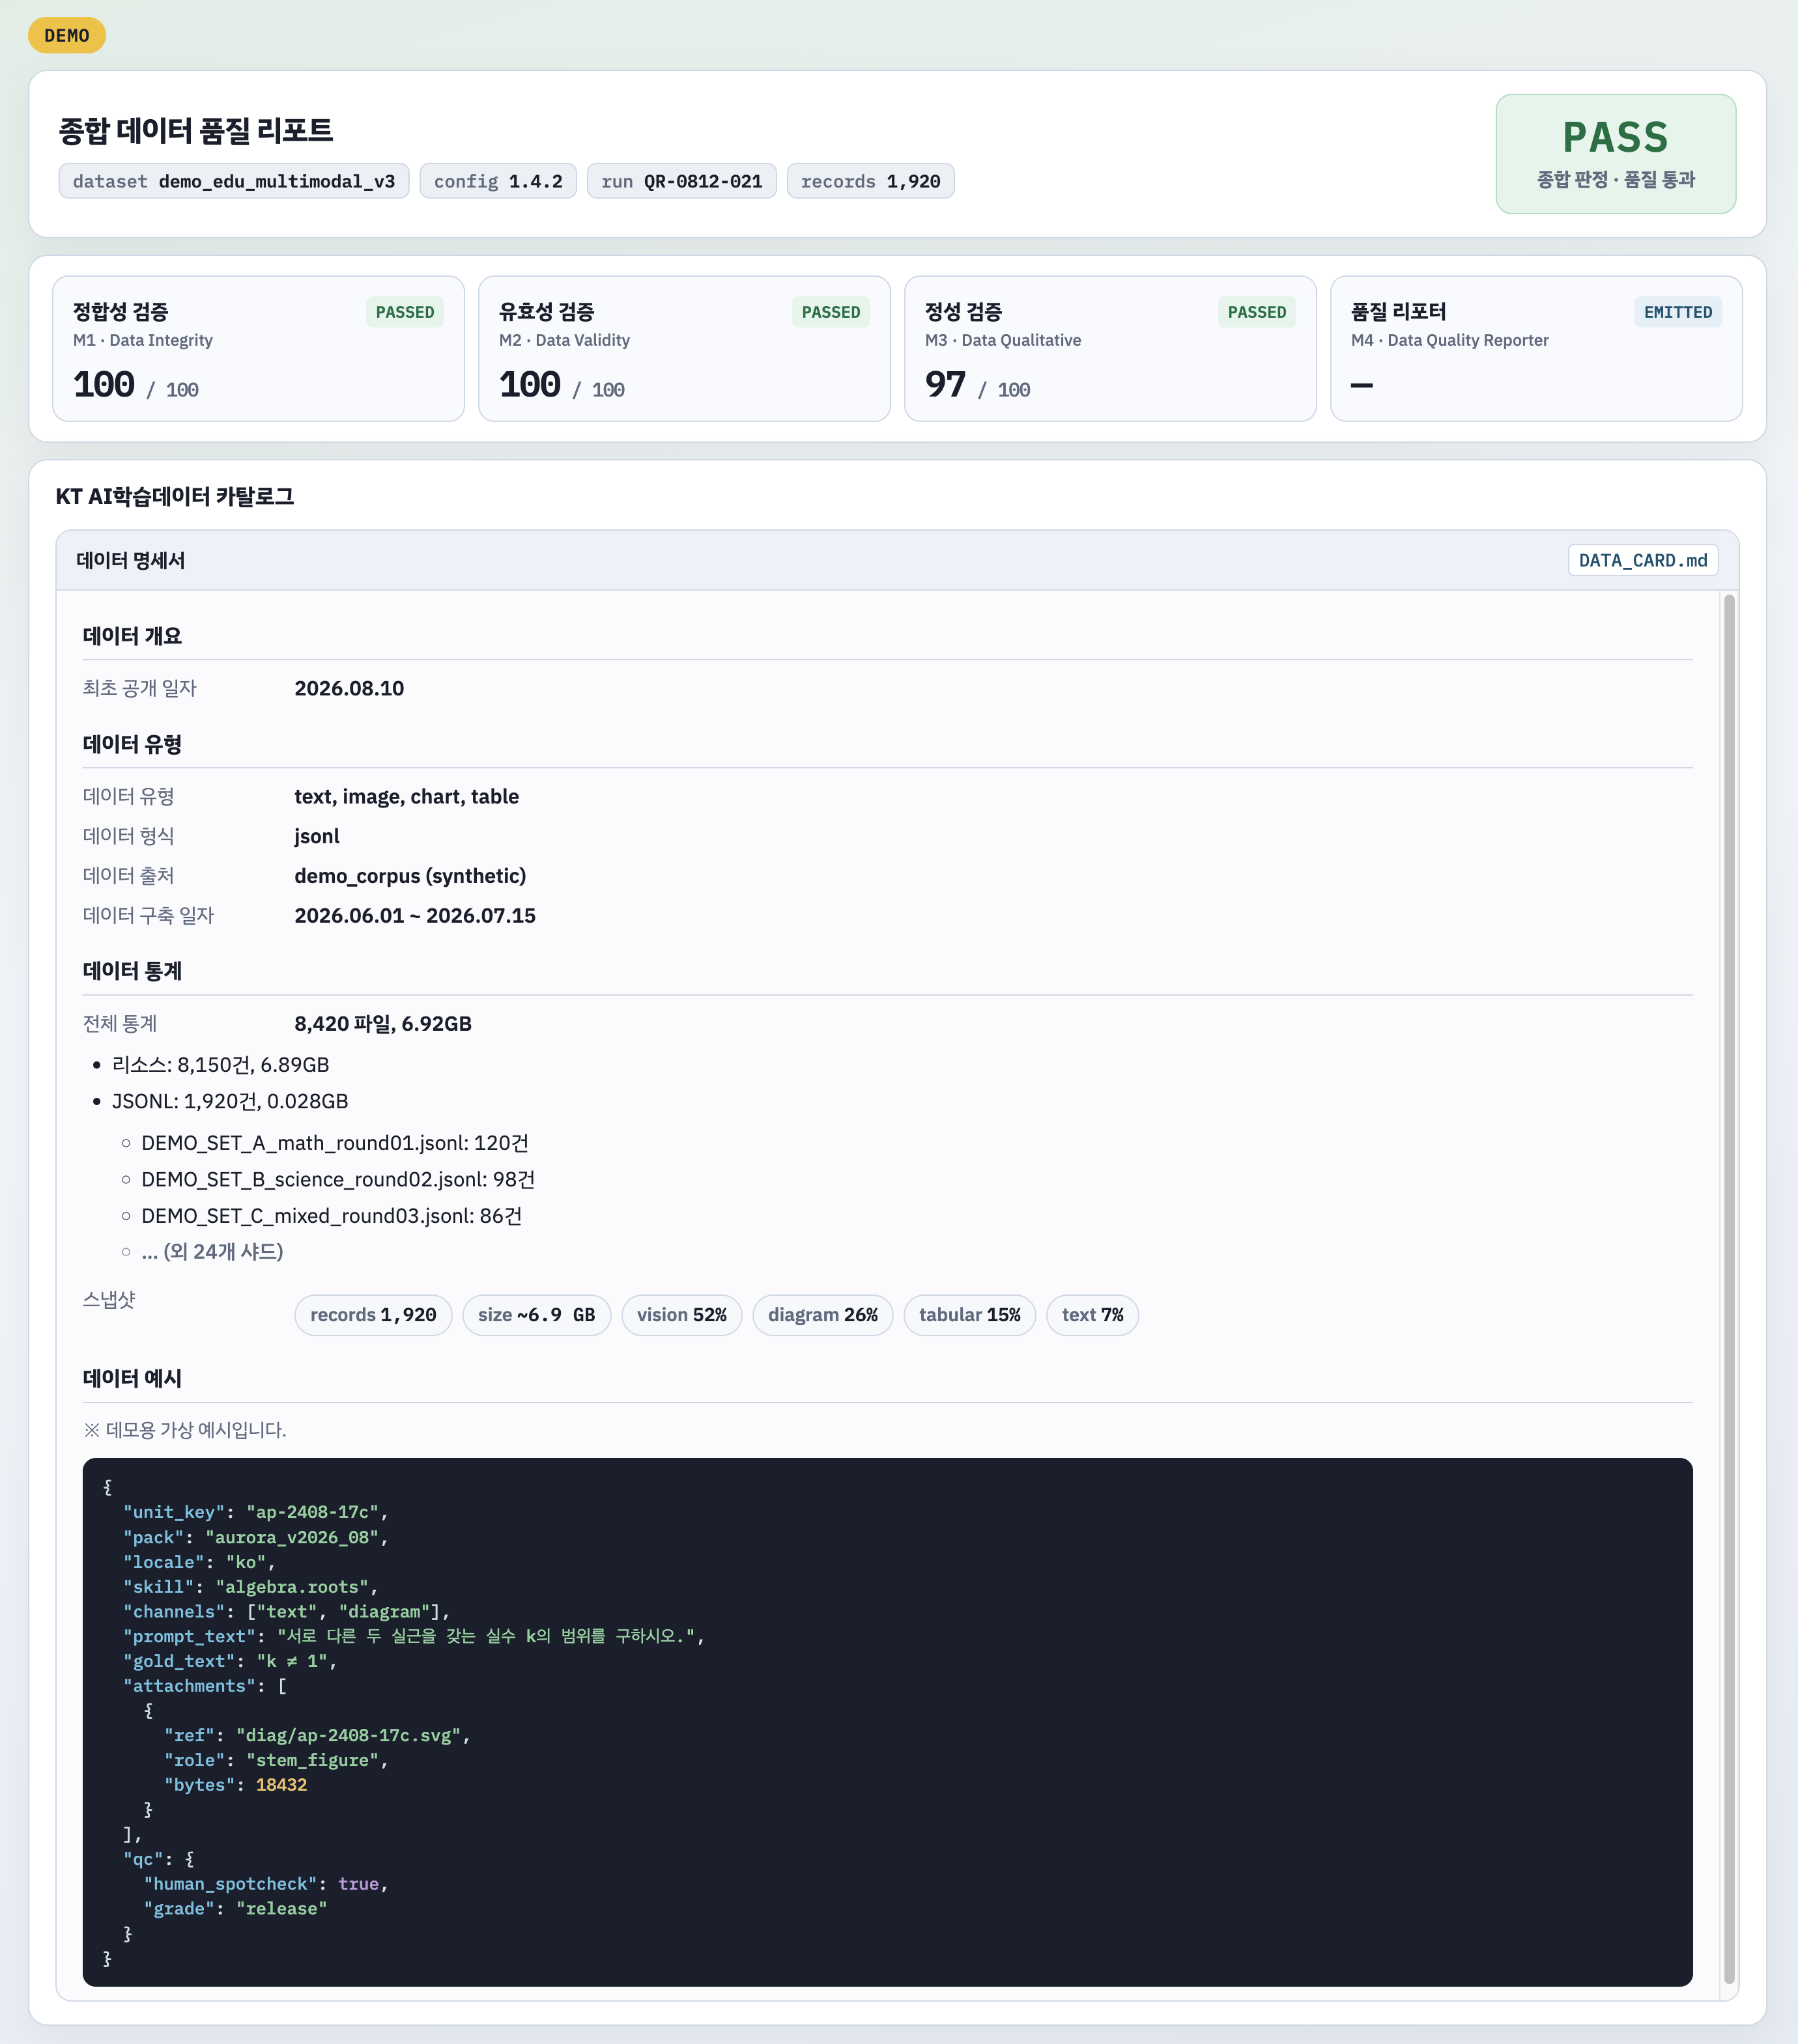This screenshot has width=1798, height=2044.
Task: Click the role stem_figure JSON line
Action: click(x=276, y=1760)
